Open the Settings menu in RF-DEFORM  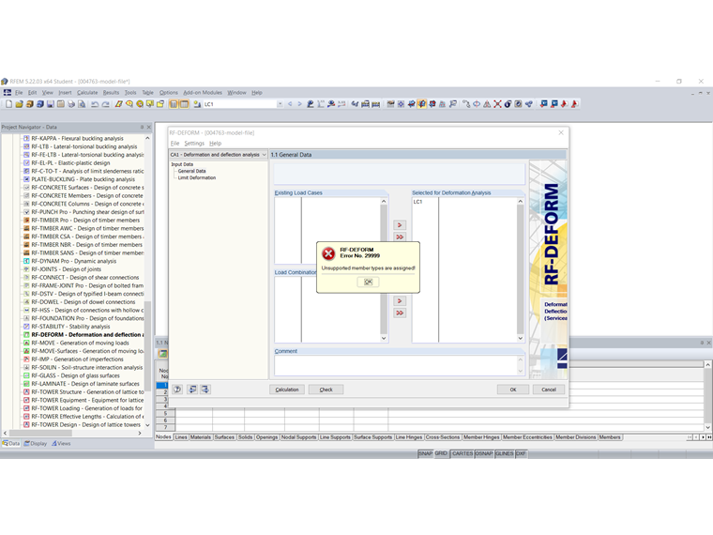[194, 144]
